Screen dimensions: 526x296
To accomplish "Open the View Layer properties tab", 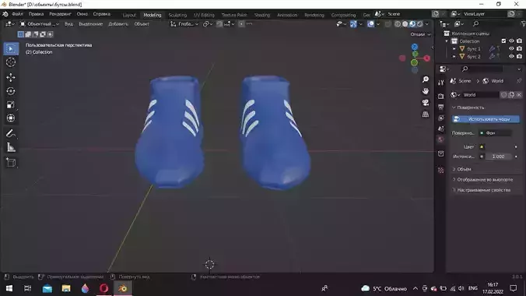I will [x=440, y=118].
